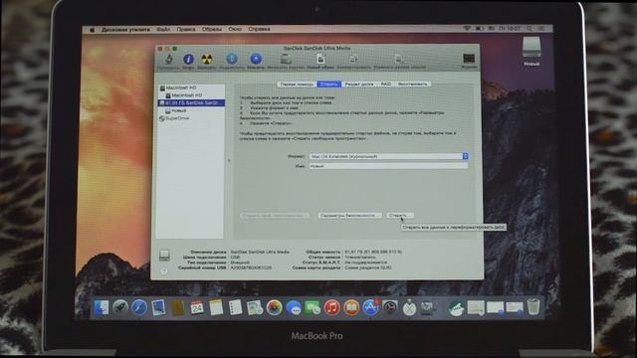Select SuperDrive in the sidebar
This screenshot has width=637, height=358.
(x=191, y=118)
